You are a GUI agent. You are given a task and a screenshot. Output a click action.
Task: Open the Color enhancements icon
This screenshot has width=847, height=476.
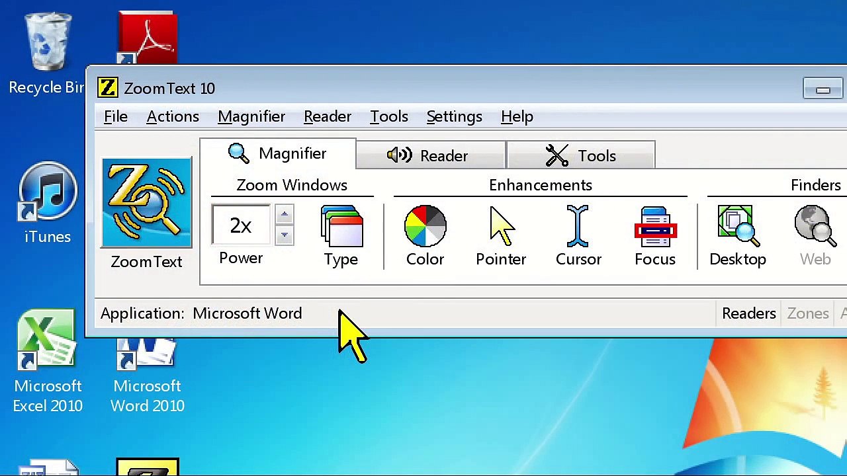pyautogui.click(x=425, y=226)
